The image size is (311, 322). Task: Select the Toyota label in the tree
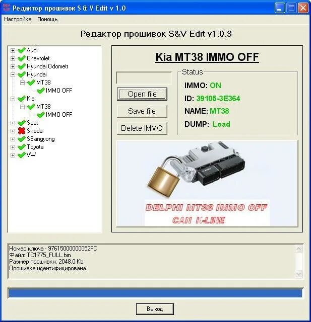pos(35,147)
